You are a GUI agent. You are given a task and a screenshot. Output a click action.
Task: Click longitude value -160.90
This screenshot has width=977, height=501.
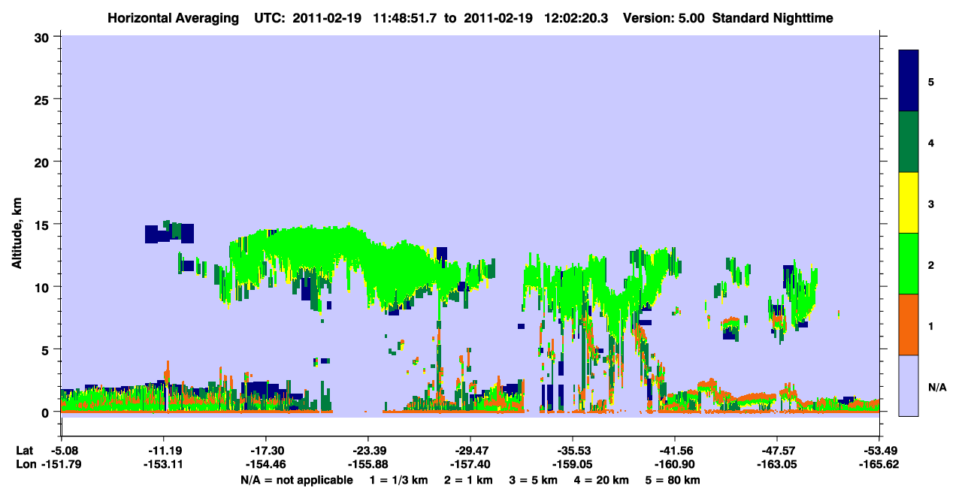pyautogui.click(x=675, y=464)
